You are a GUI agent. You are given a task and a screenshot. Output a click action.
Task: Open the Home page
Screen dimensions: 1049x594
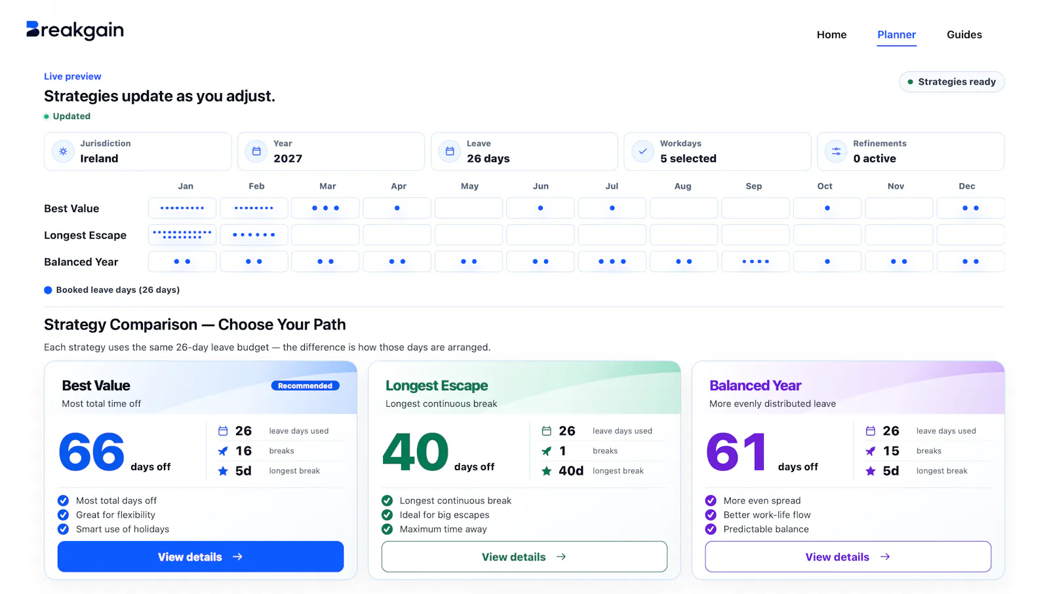pos(831,35)
